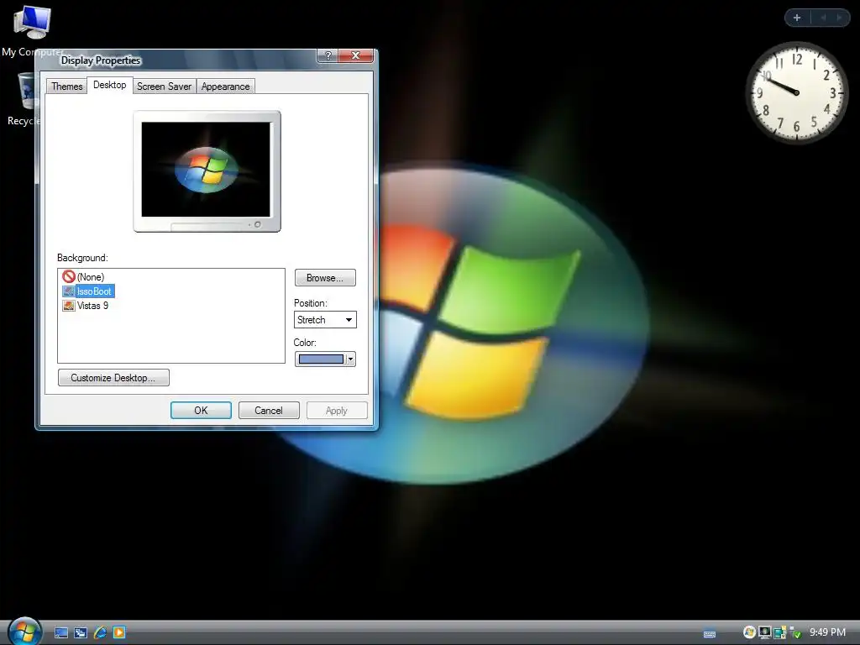
Task: Open the Screen Saver tab
Action: click(x=164, y=87)
